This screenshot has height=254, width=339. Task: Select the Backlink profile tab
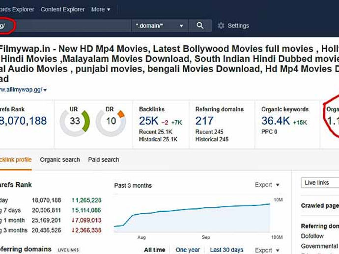[x=16, y=160]
